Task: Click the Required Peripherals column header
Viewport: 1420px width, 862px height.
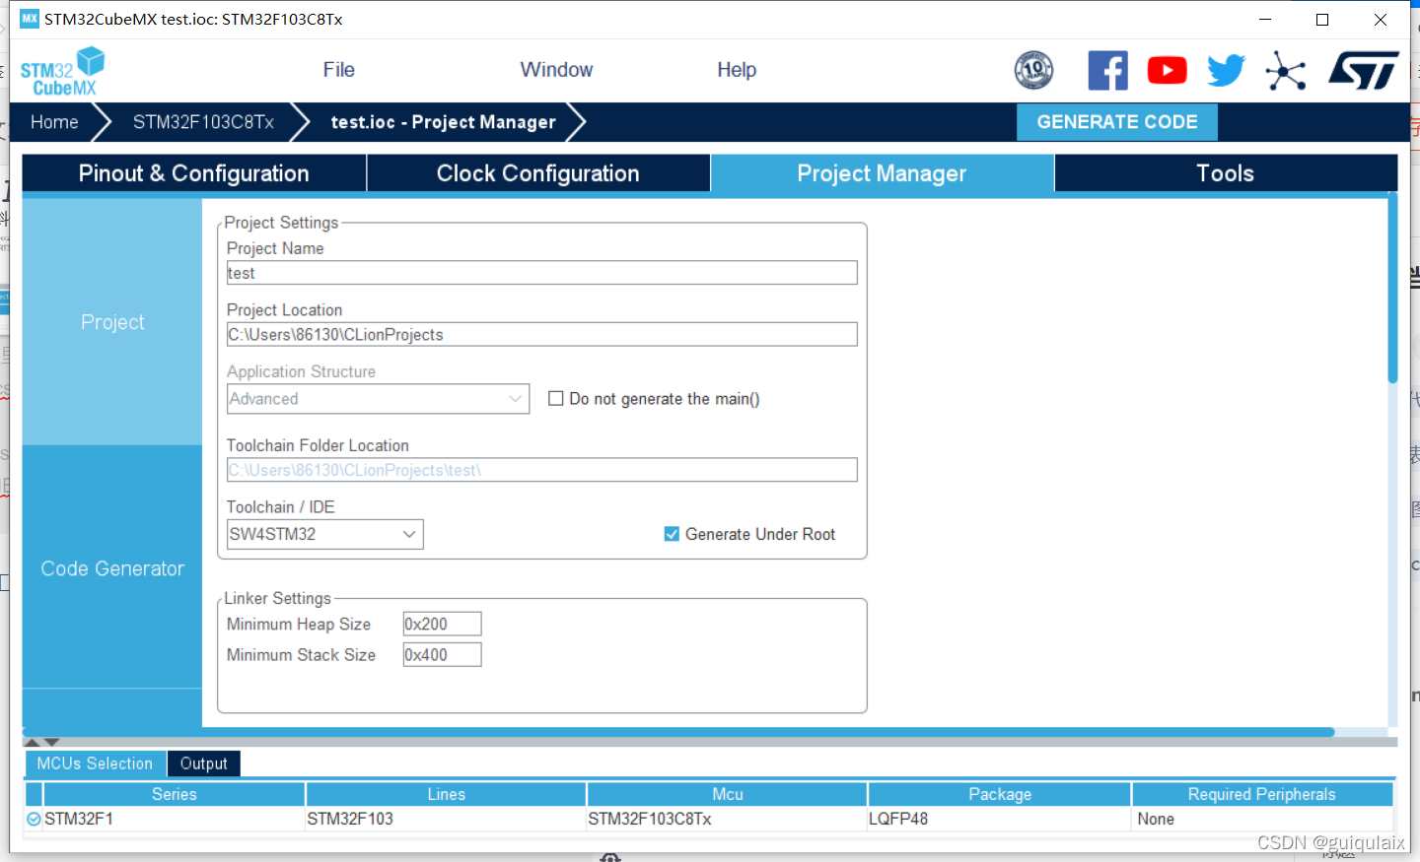Action: pyautogui.click(x=1262, y=794)
